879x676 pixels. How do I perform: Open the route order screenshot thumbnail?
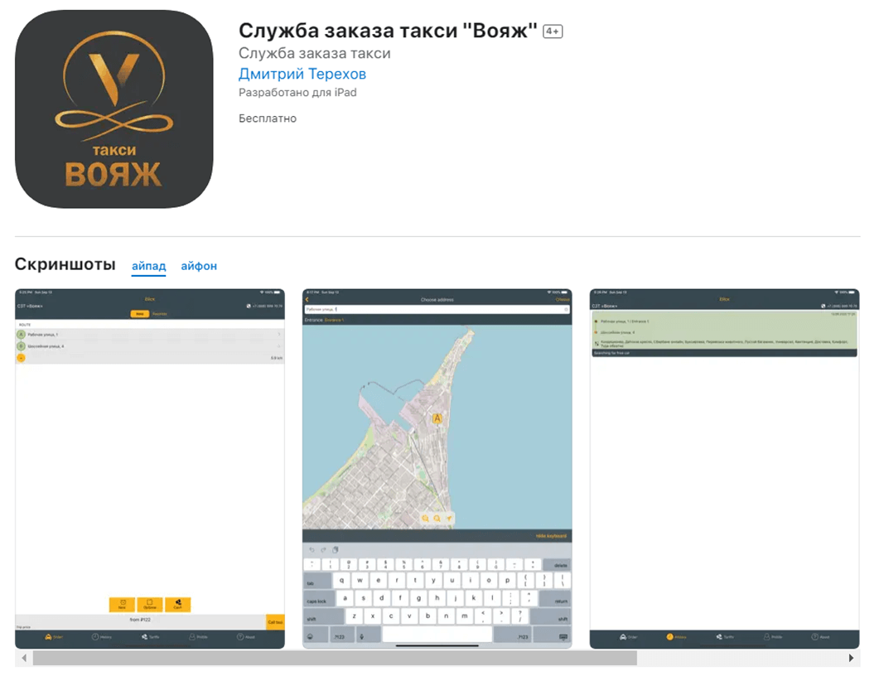(x=150, y=469)
